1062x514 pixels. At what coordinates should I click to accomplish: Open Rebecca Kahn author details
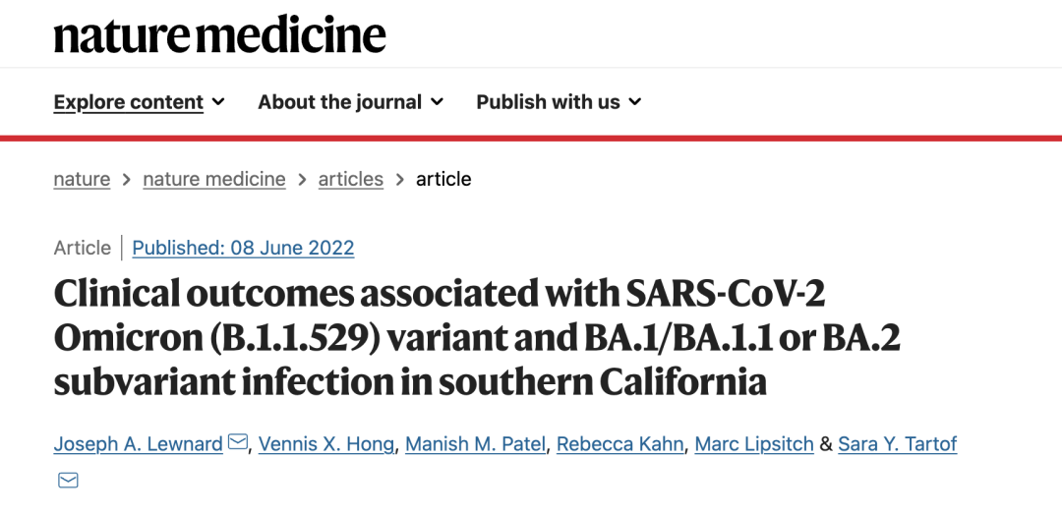619,444
